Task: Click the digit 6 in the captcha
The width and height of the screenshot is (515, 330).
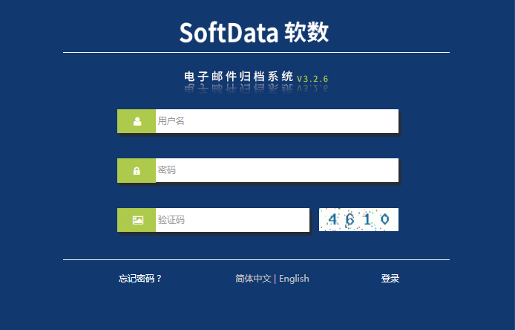Action: pyautogui.click(x=350, y=220)
